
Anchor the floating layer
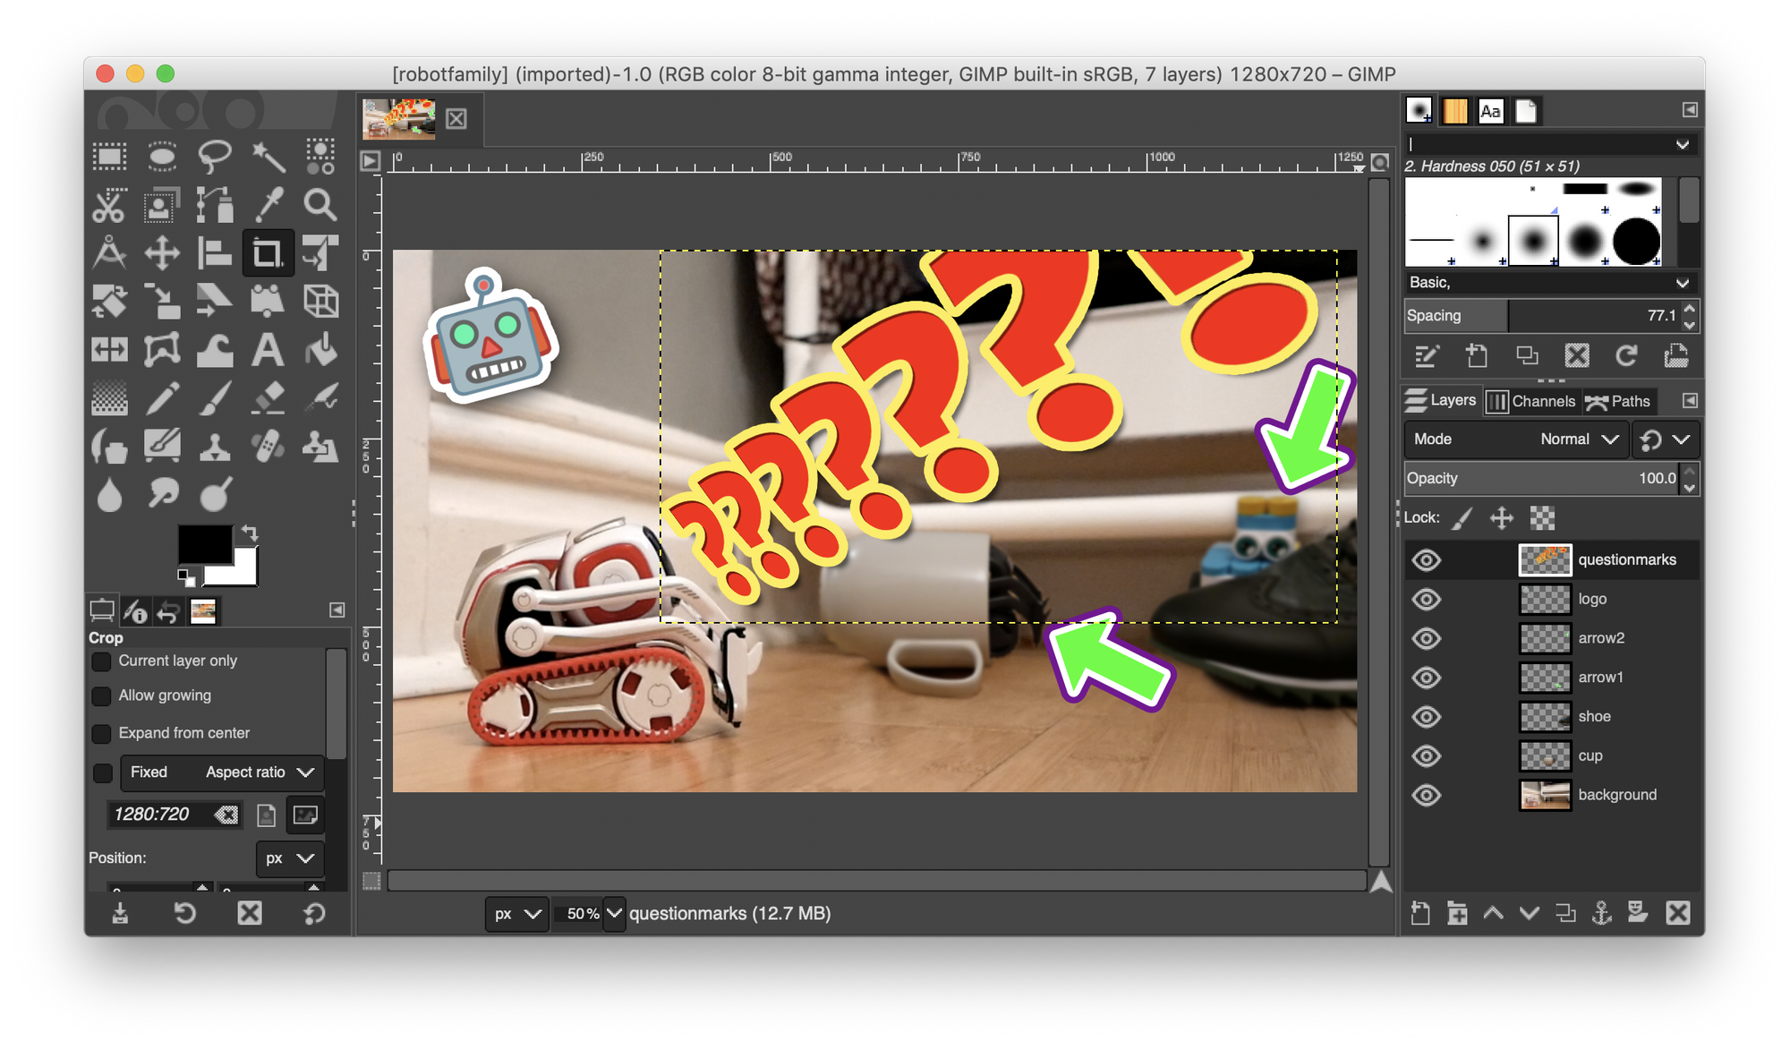1602,913
